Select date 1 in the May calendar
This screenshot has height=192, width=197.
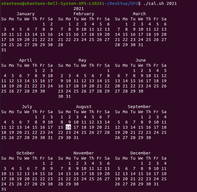tap(108, 70)
